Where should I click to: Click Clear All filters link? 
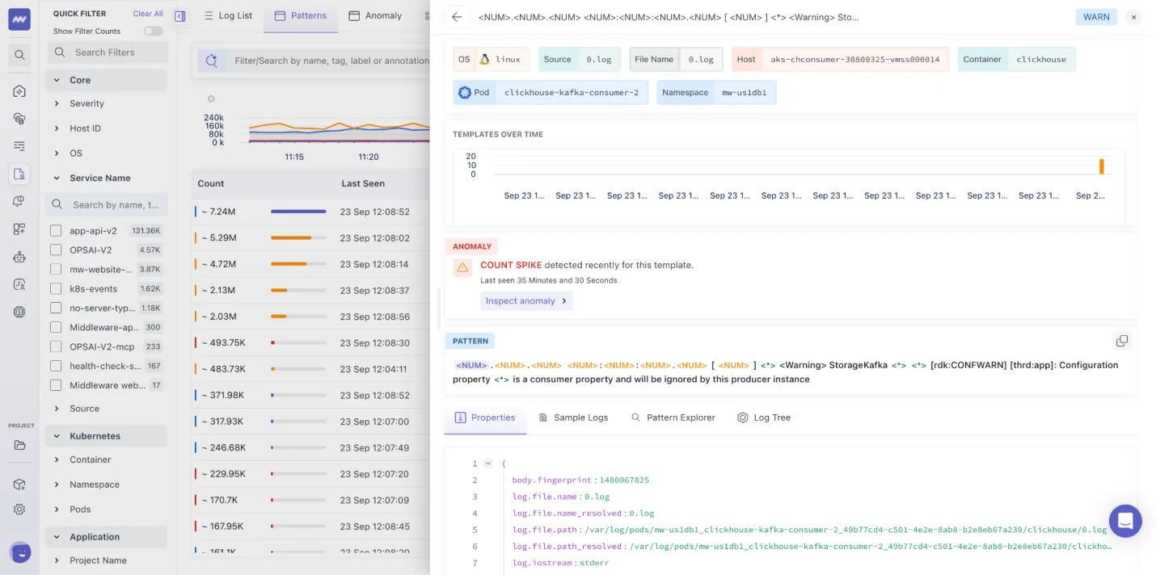coord(148,14)
